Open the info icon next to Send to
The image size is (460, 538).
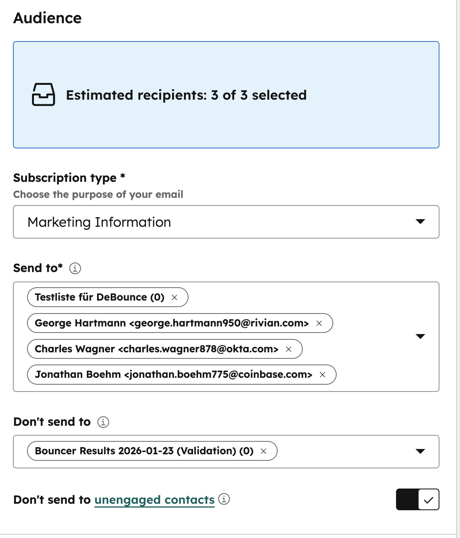[75, 268]
